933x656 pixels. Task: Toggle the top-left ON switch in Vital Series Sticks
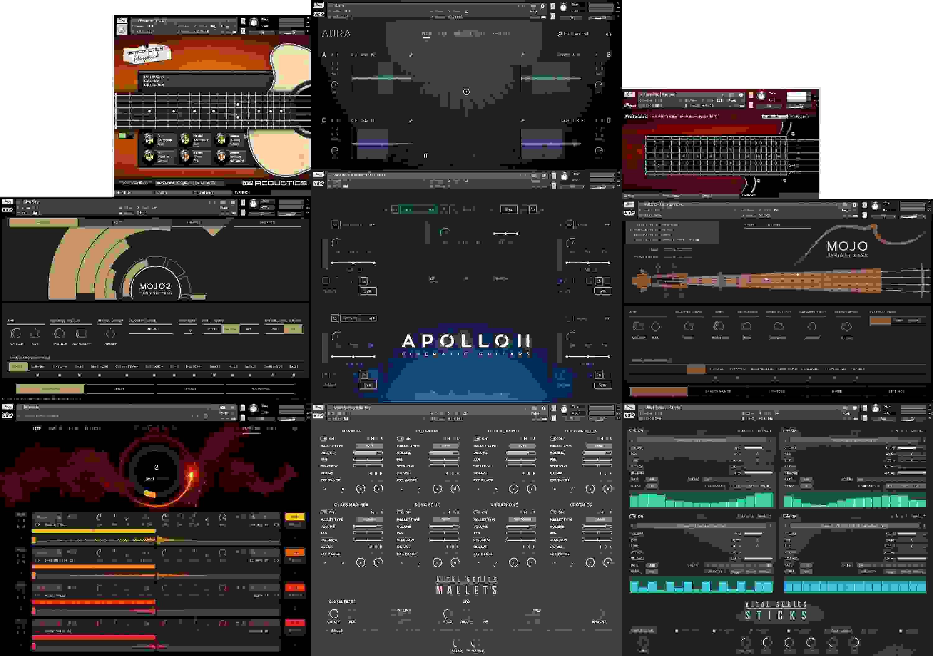click(x=632, y=431)
